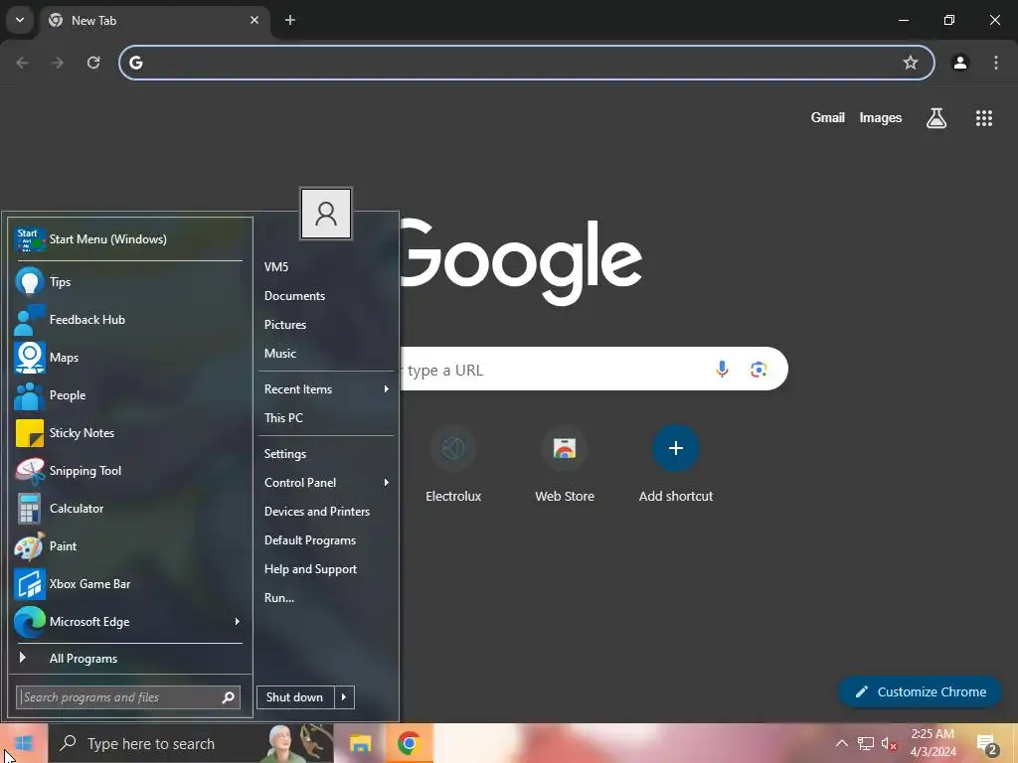Open the Search Labs flask icon
This screenshot has height=763, width=1018.
point(936,118)
